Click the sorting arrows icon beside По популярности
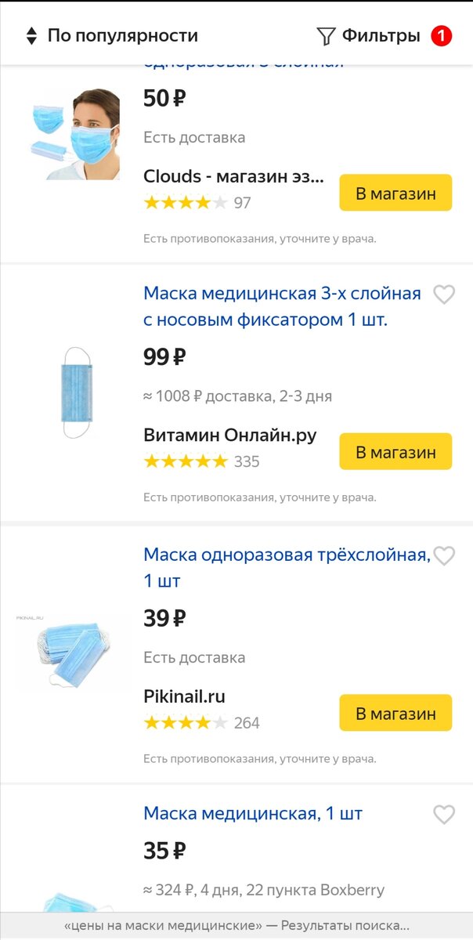This screenshot has height=940, width=473. coord(30,35)
